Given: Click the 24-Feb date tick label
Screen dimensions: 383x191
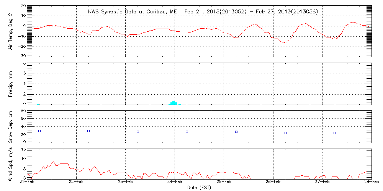Looking at the screenshot, I should pos(175,183).
